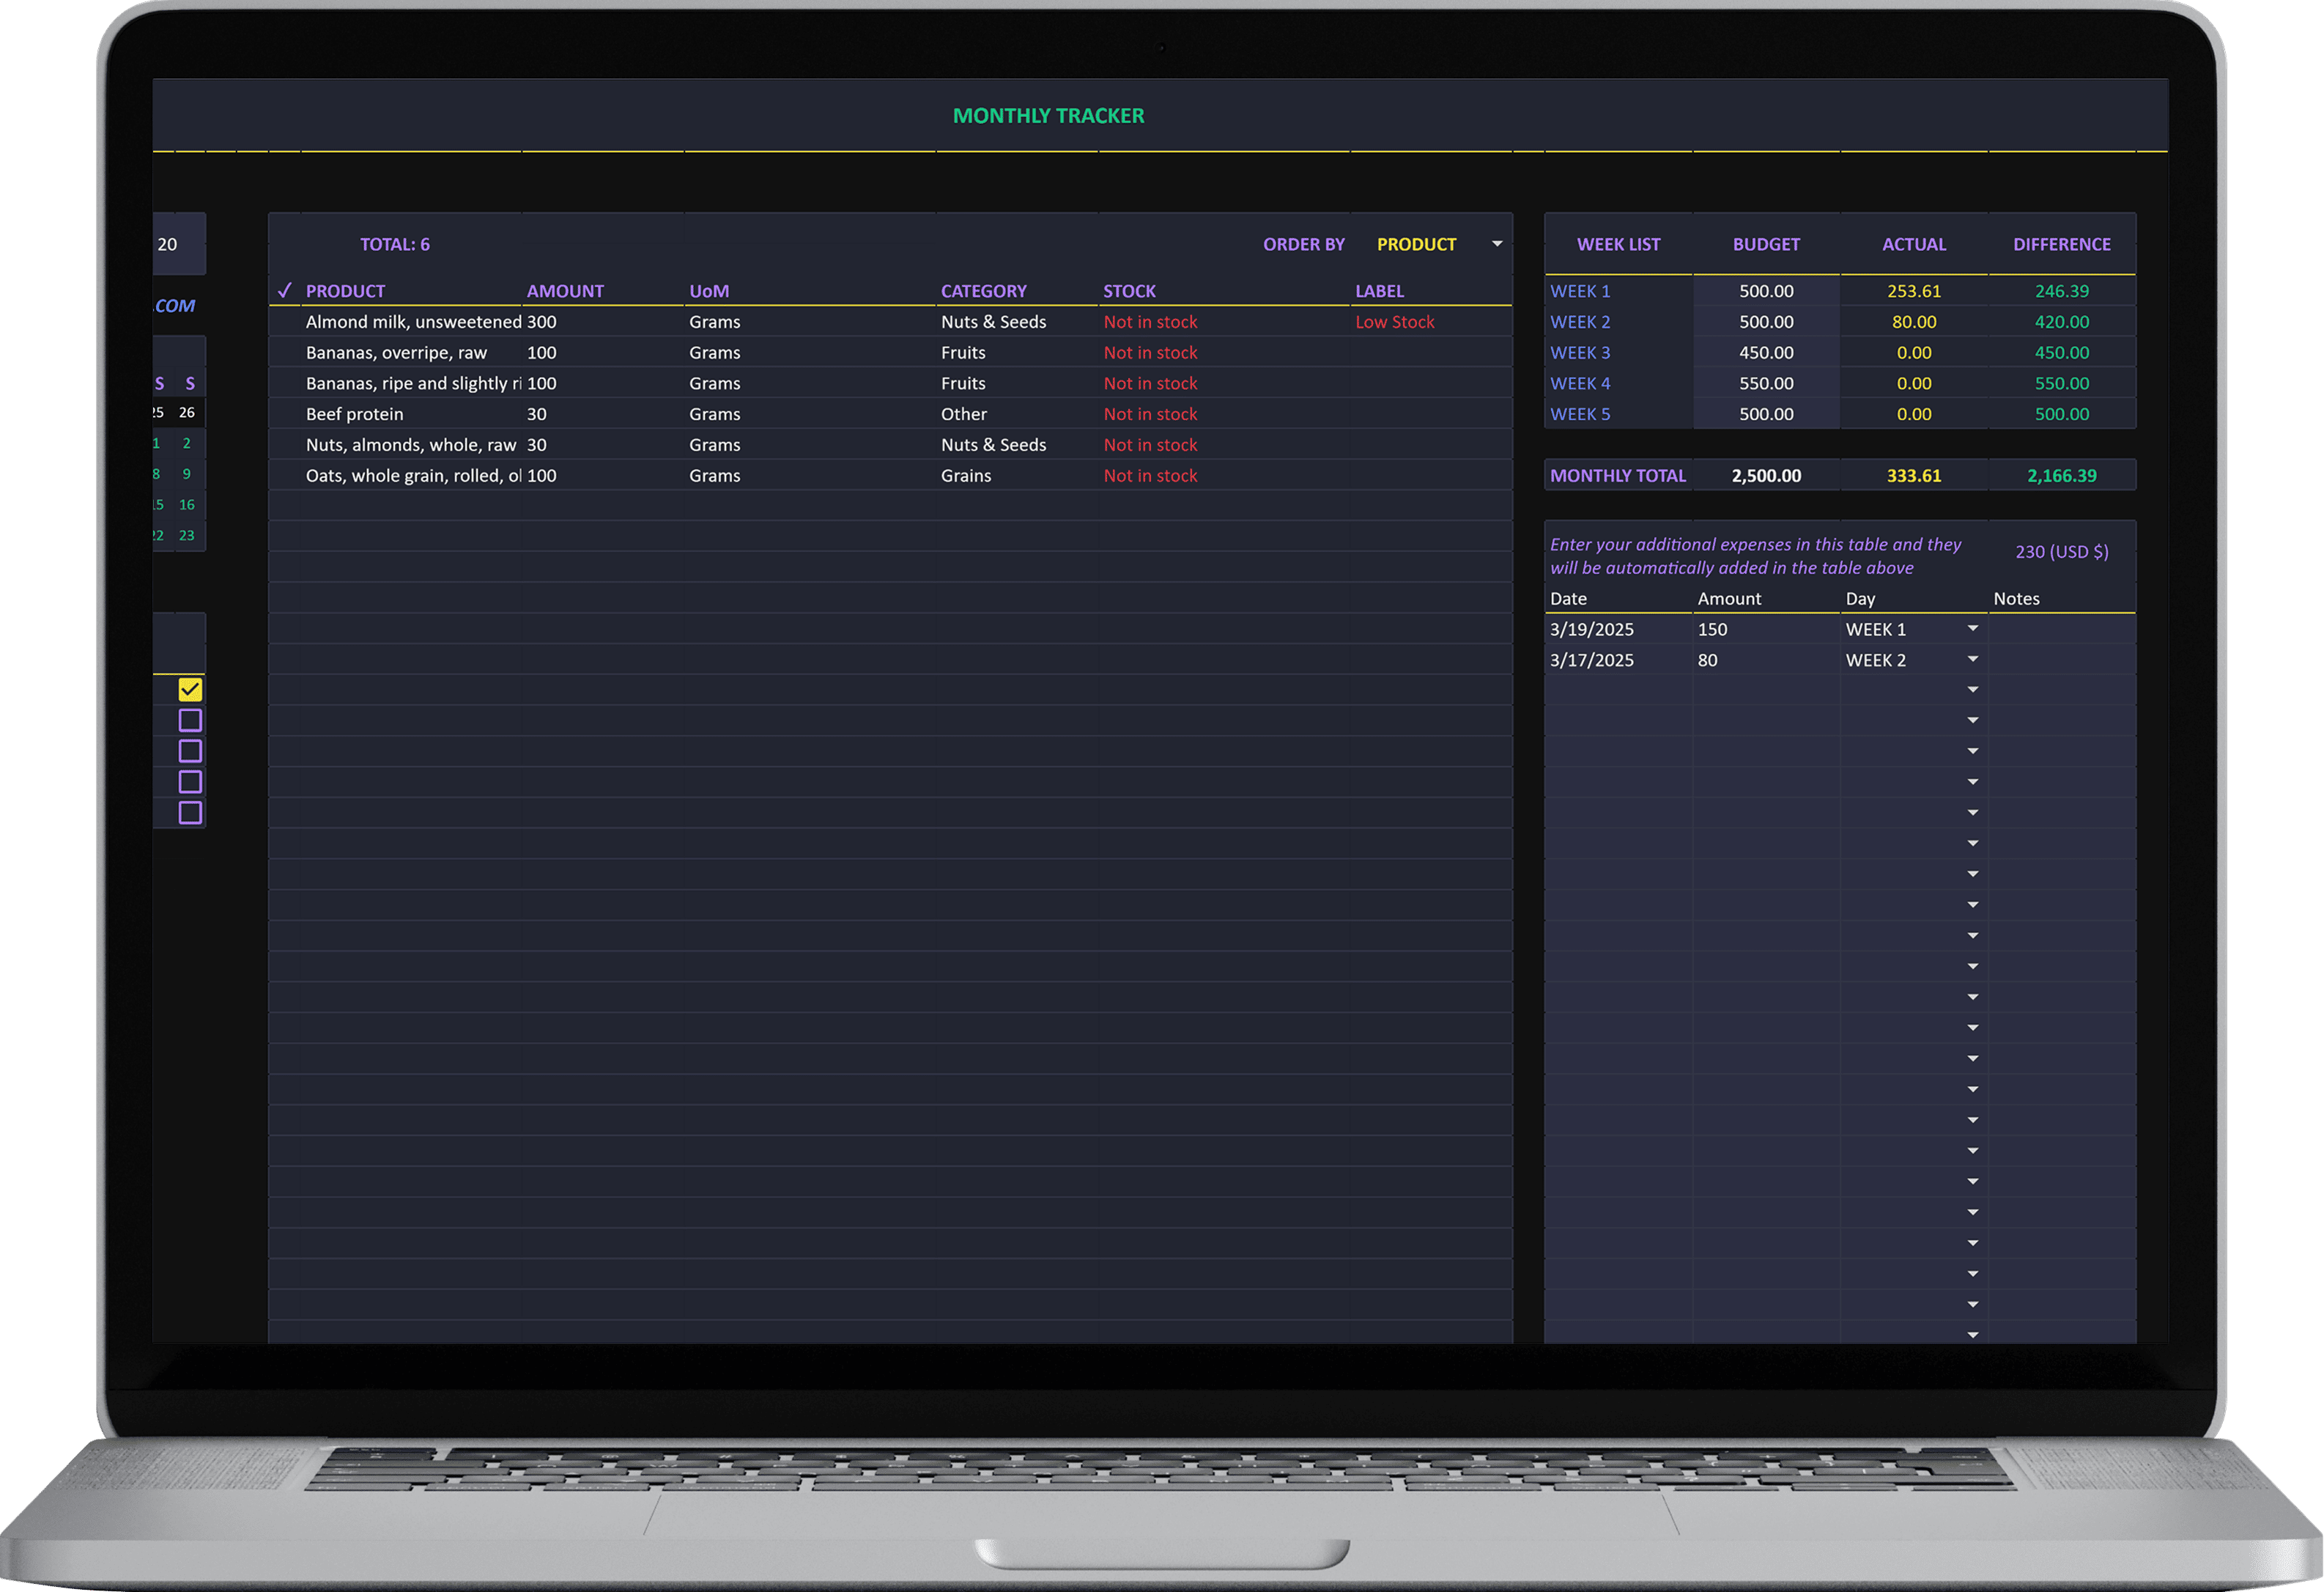Select the WEEK 1 link in week list

(x=1580, y=291)
